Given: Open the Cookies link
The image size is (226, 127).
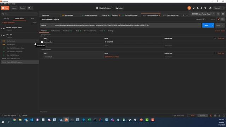Looking at the screenshot, I should (x=218, y=31).
